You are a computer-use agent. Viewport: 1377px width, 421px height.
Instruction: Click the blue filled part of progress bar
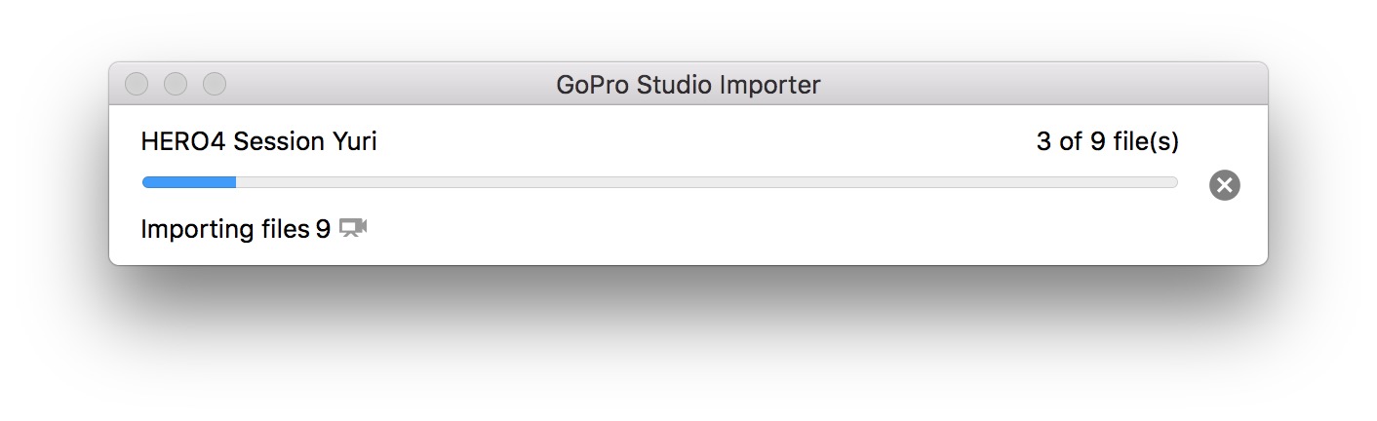188,182
